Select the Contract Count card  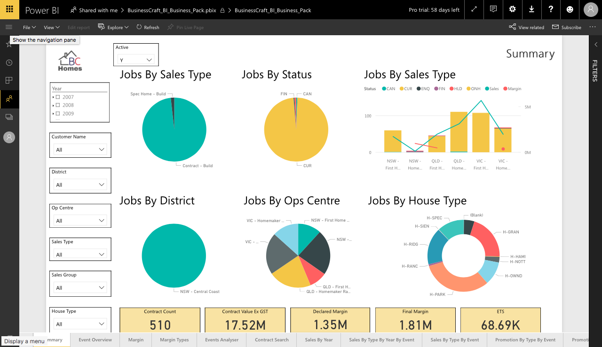160,320
